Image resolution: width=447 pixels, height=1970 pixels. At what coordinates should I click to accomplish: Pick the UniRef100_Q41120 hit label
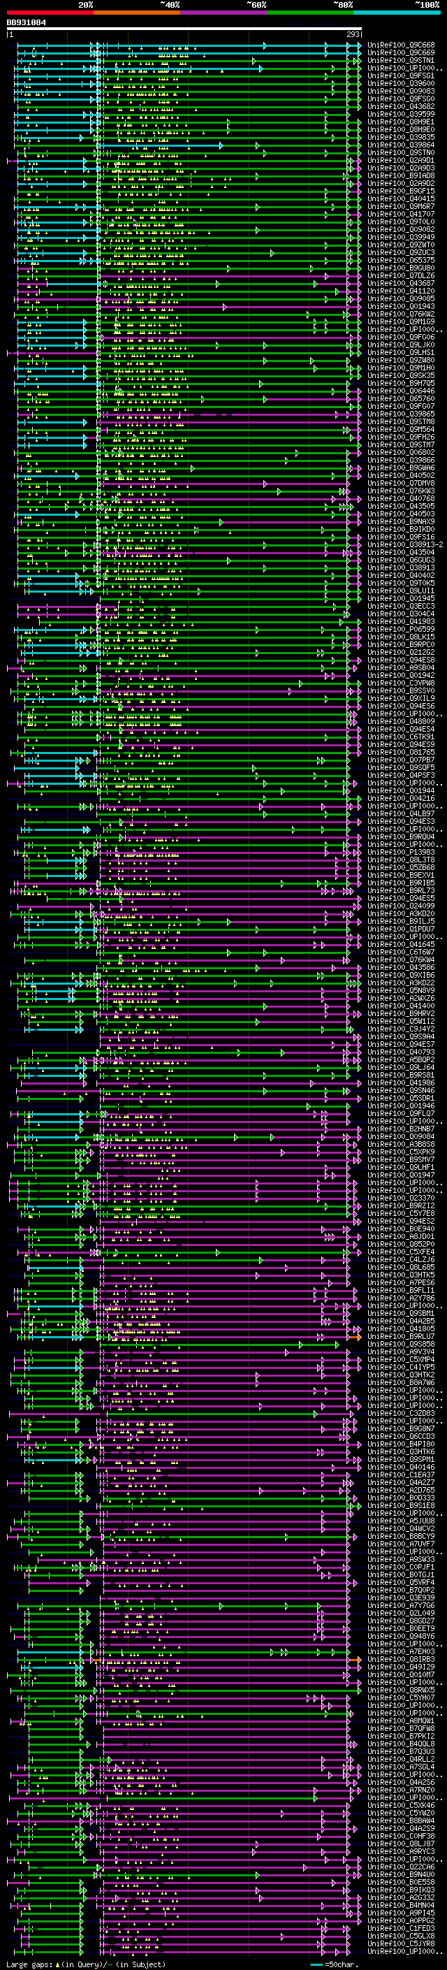pyautogui.click(x=401, y=291)
